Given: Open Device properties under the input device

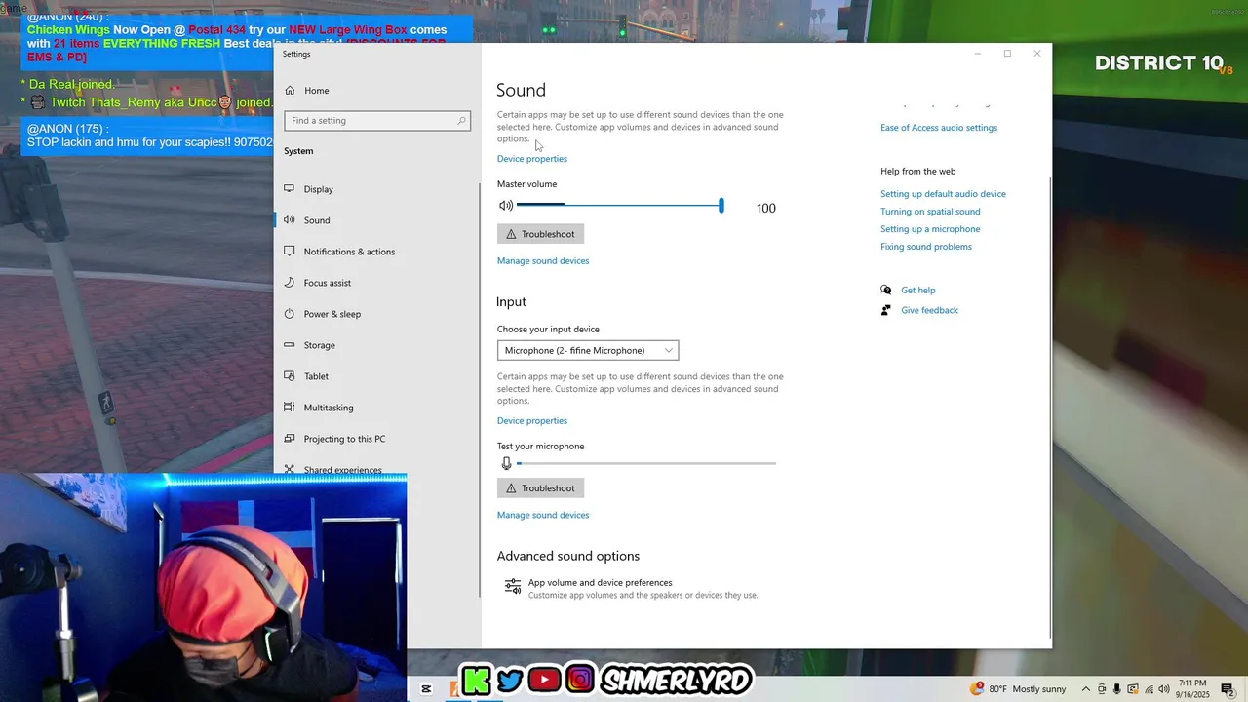Looking at the screenshot, I should [532, 421].
